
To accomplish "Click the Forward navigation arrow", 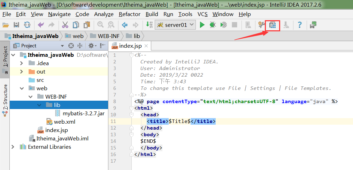I will pos(136,25).
